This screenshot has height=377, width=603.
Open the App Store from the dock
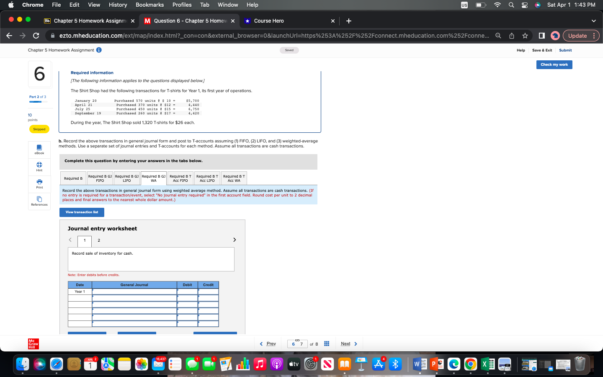click(x=379, y=364)
